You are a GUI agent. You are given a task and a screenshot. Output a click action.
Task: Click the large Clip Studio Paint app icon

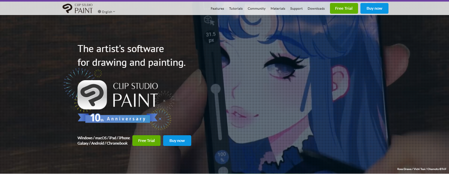pos(92,95)
